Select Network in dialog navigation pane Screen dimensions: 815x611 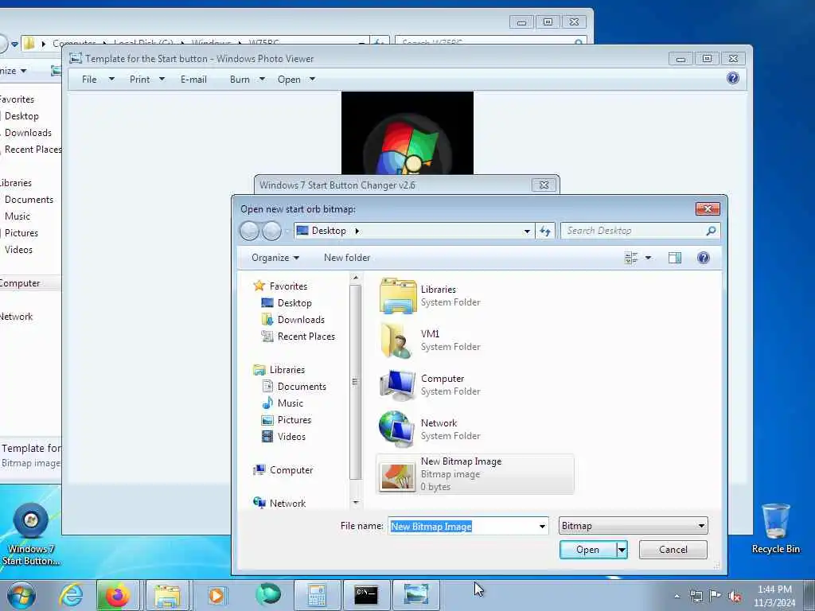287,504
